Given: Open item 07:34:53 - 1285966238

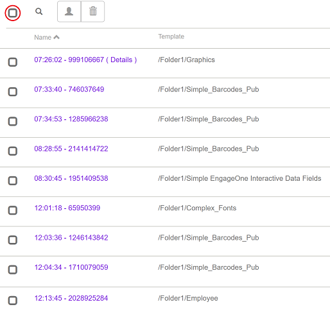Looking at the screenshot, I should tap(71, 119).
